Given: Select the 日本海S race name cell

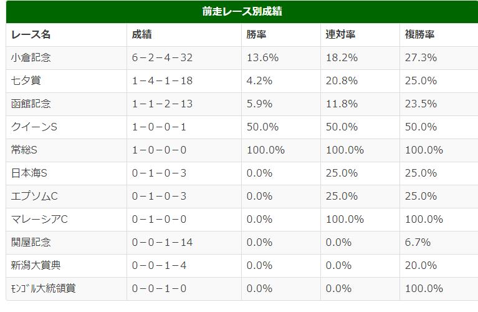Looking at the screenshot, I should (x=67, y=173).
